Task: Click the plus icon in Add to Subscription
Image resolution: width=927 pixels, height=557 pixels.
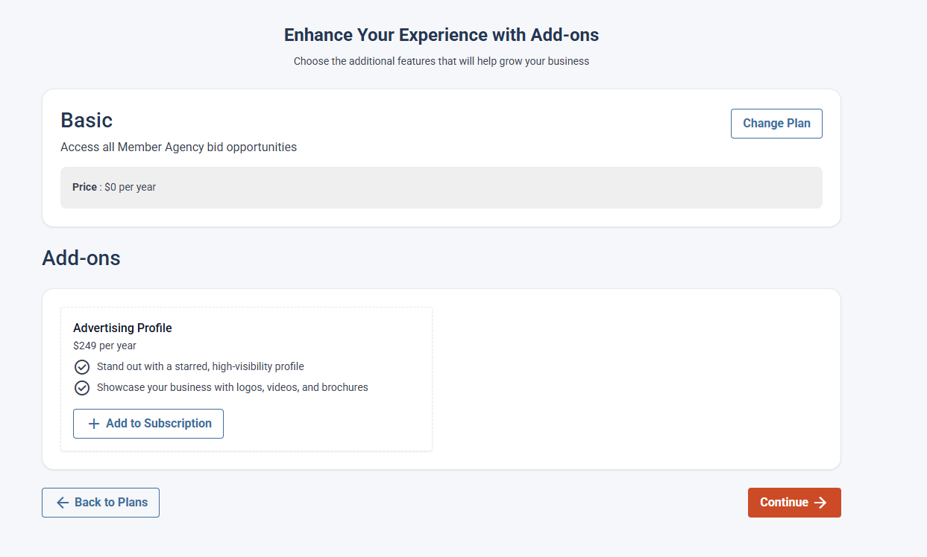Action: [x=94, y=424]
